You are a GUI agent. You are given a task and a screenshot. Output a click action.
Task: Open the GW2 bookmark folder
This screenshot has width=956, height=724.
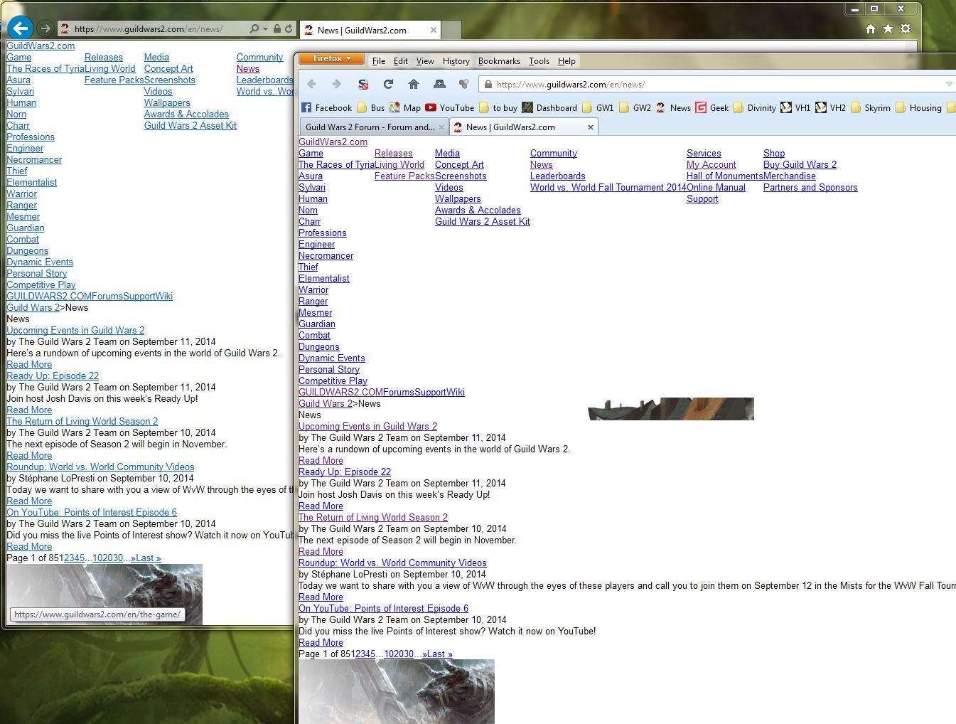[635, 108]
